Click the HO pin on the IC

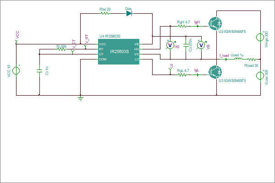(137, 49)
